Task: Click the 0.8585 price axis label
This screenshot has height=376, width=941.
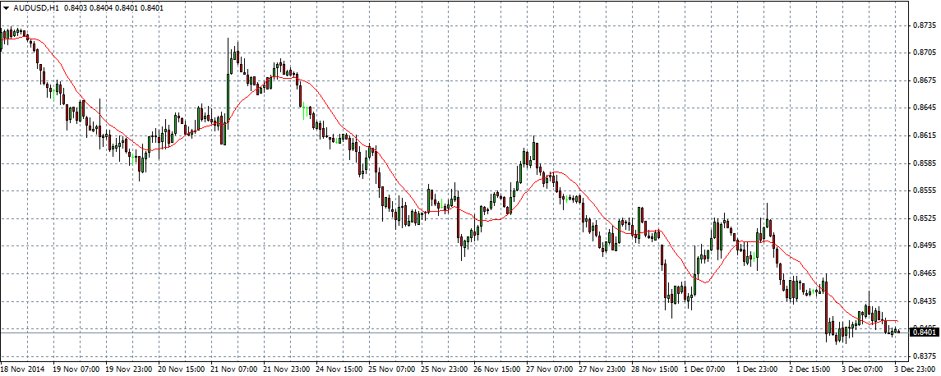Action: [x=925, y=163]
